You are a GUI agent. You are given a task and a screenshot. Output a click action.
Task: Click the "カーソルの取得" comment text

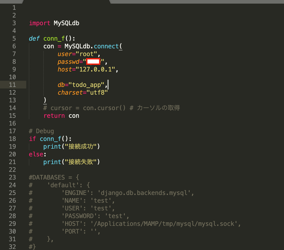158,108
